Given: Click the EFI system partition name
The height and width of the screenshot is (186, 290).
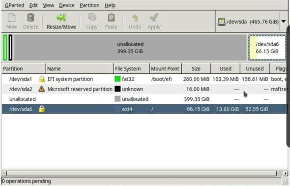Looking at the screenshot, I should [70, 79].
